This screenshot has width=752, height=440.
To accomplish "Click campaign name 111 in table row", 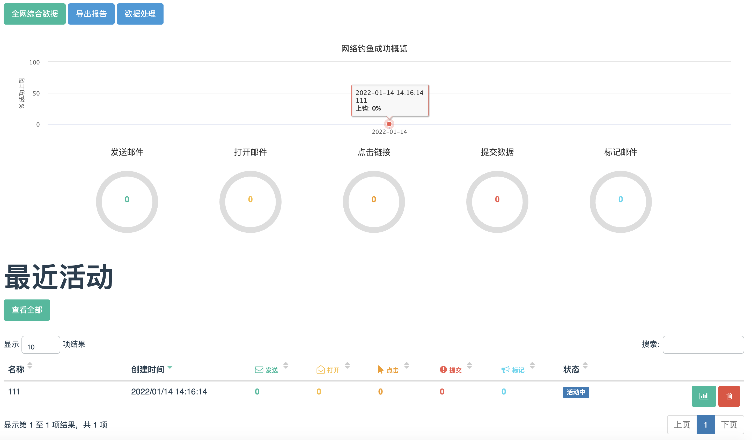I will pyautogui.click(x=14, y=392).
